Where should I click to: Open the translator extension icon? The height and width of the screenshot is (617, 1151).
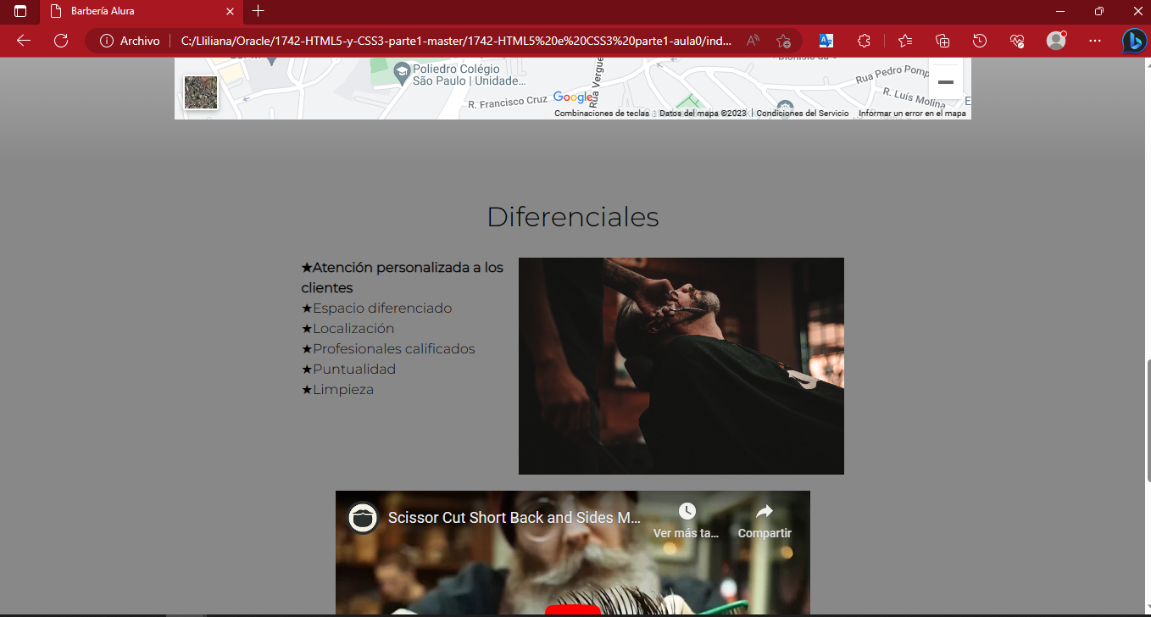point(826,41)
